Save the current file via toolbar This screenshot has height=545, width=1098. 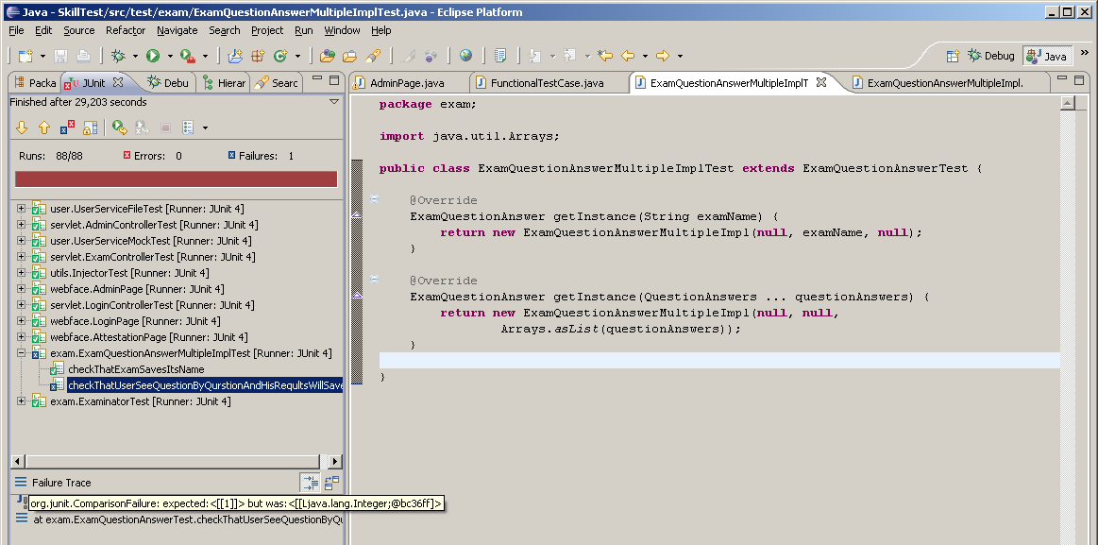[60, 56]
